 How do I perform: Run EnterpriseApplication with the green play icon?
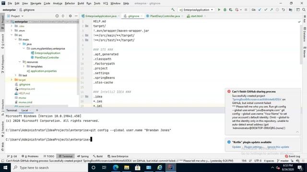tap(219, 10)
